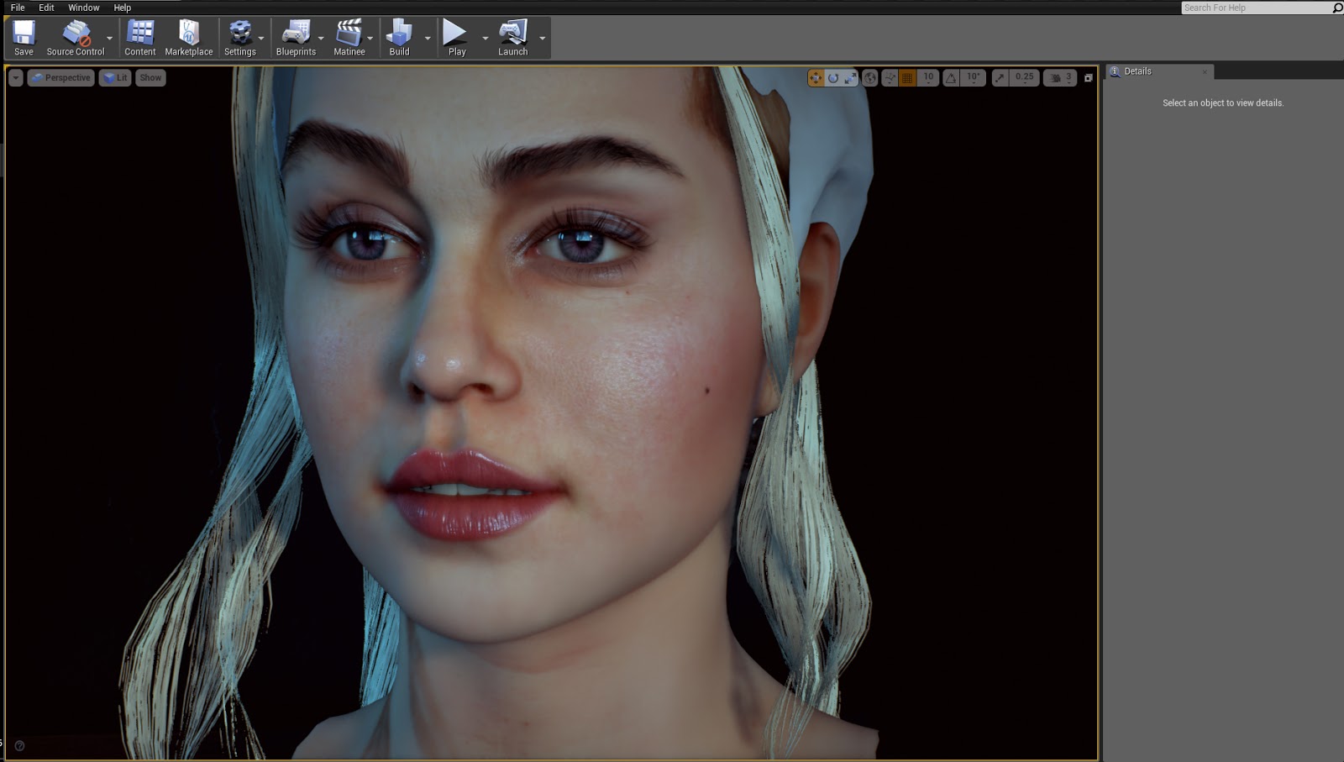1344x762 pixels.
Task: Build the lighting for the scene
Action: 398,37
